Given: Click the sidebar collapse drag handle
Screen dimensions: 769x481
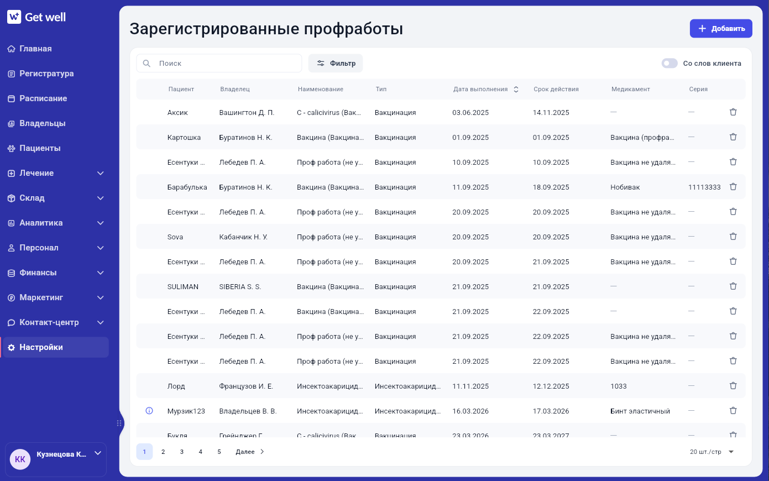Looking at the screenshot, I should (119, 423).
